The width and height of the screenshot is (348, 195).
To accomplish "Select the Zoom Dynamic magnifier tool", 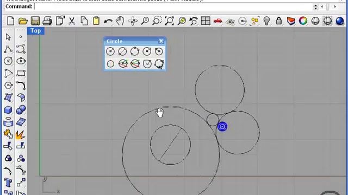I will 145,21.
